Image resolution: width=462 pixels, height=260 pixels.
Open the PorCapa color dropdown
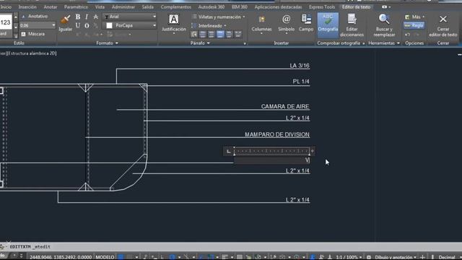(154, 26)
